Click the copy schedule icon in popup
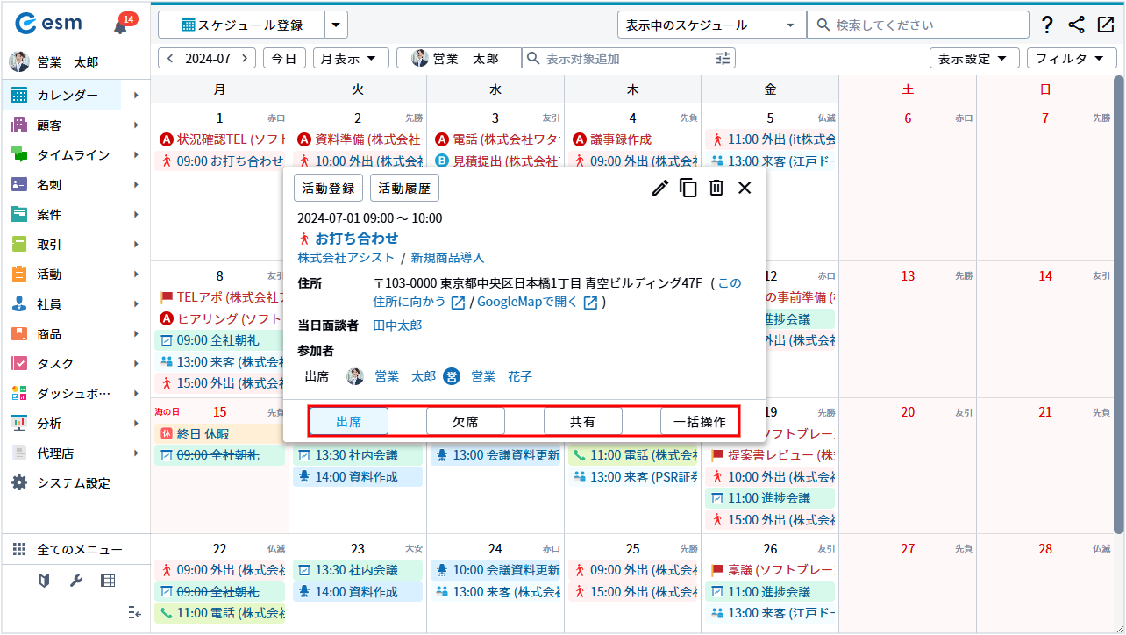Screen dimensions: 1126x635 pos(688,188)
